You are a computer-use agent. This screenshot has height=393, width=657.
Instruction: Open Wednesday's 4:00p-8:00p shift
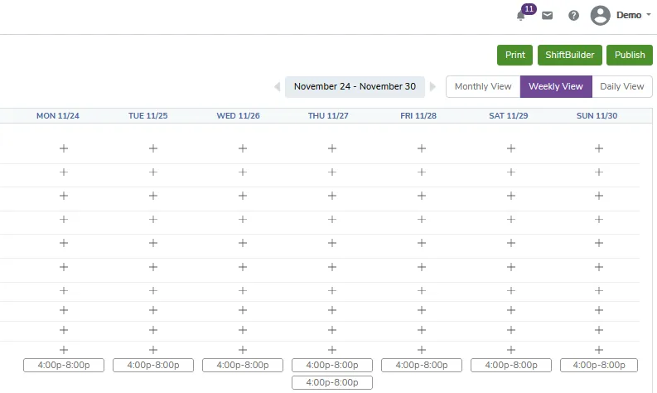(243, 366)
